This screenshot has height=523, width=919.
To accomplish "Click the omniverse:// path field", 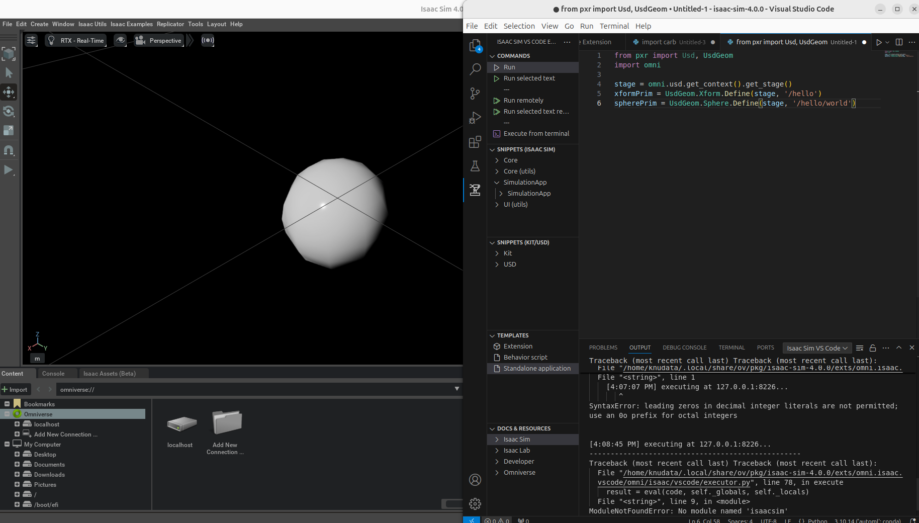I will pos(251,390).
